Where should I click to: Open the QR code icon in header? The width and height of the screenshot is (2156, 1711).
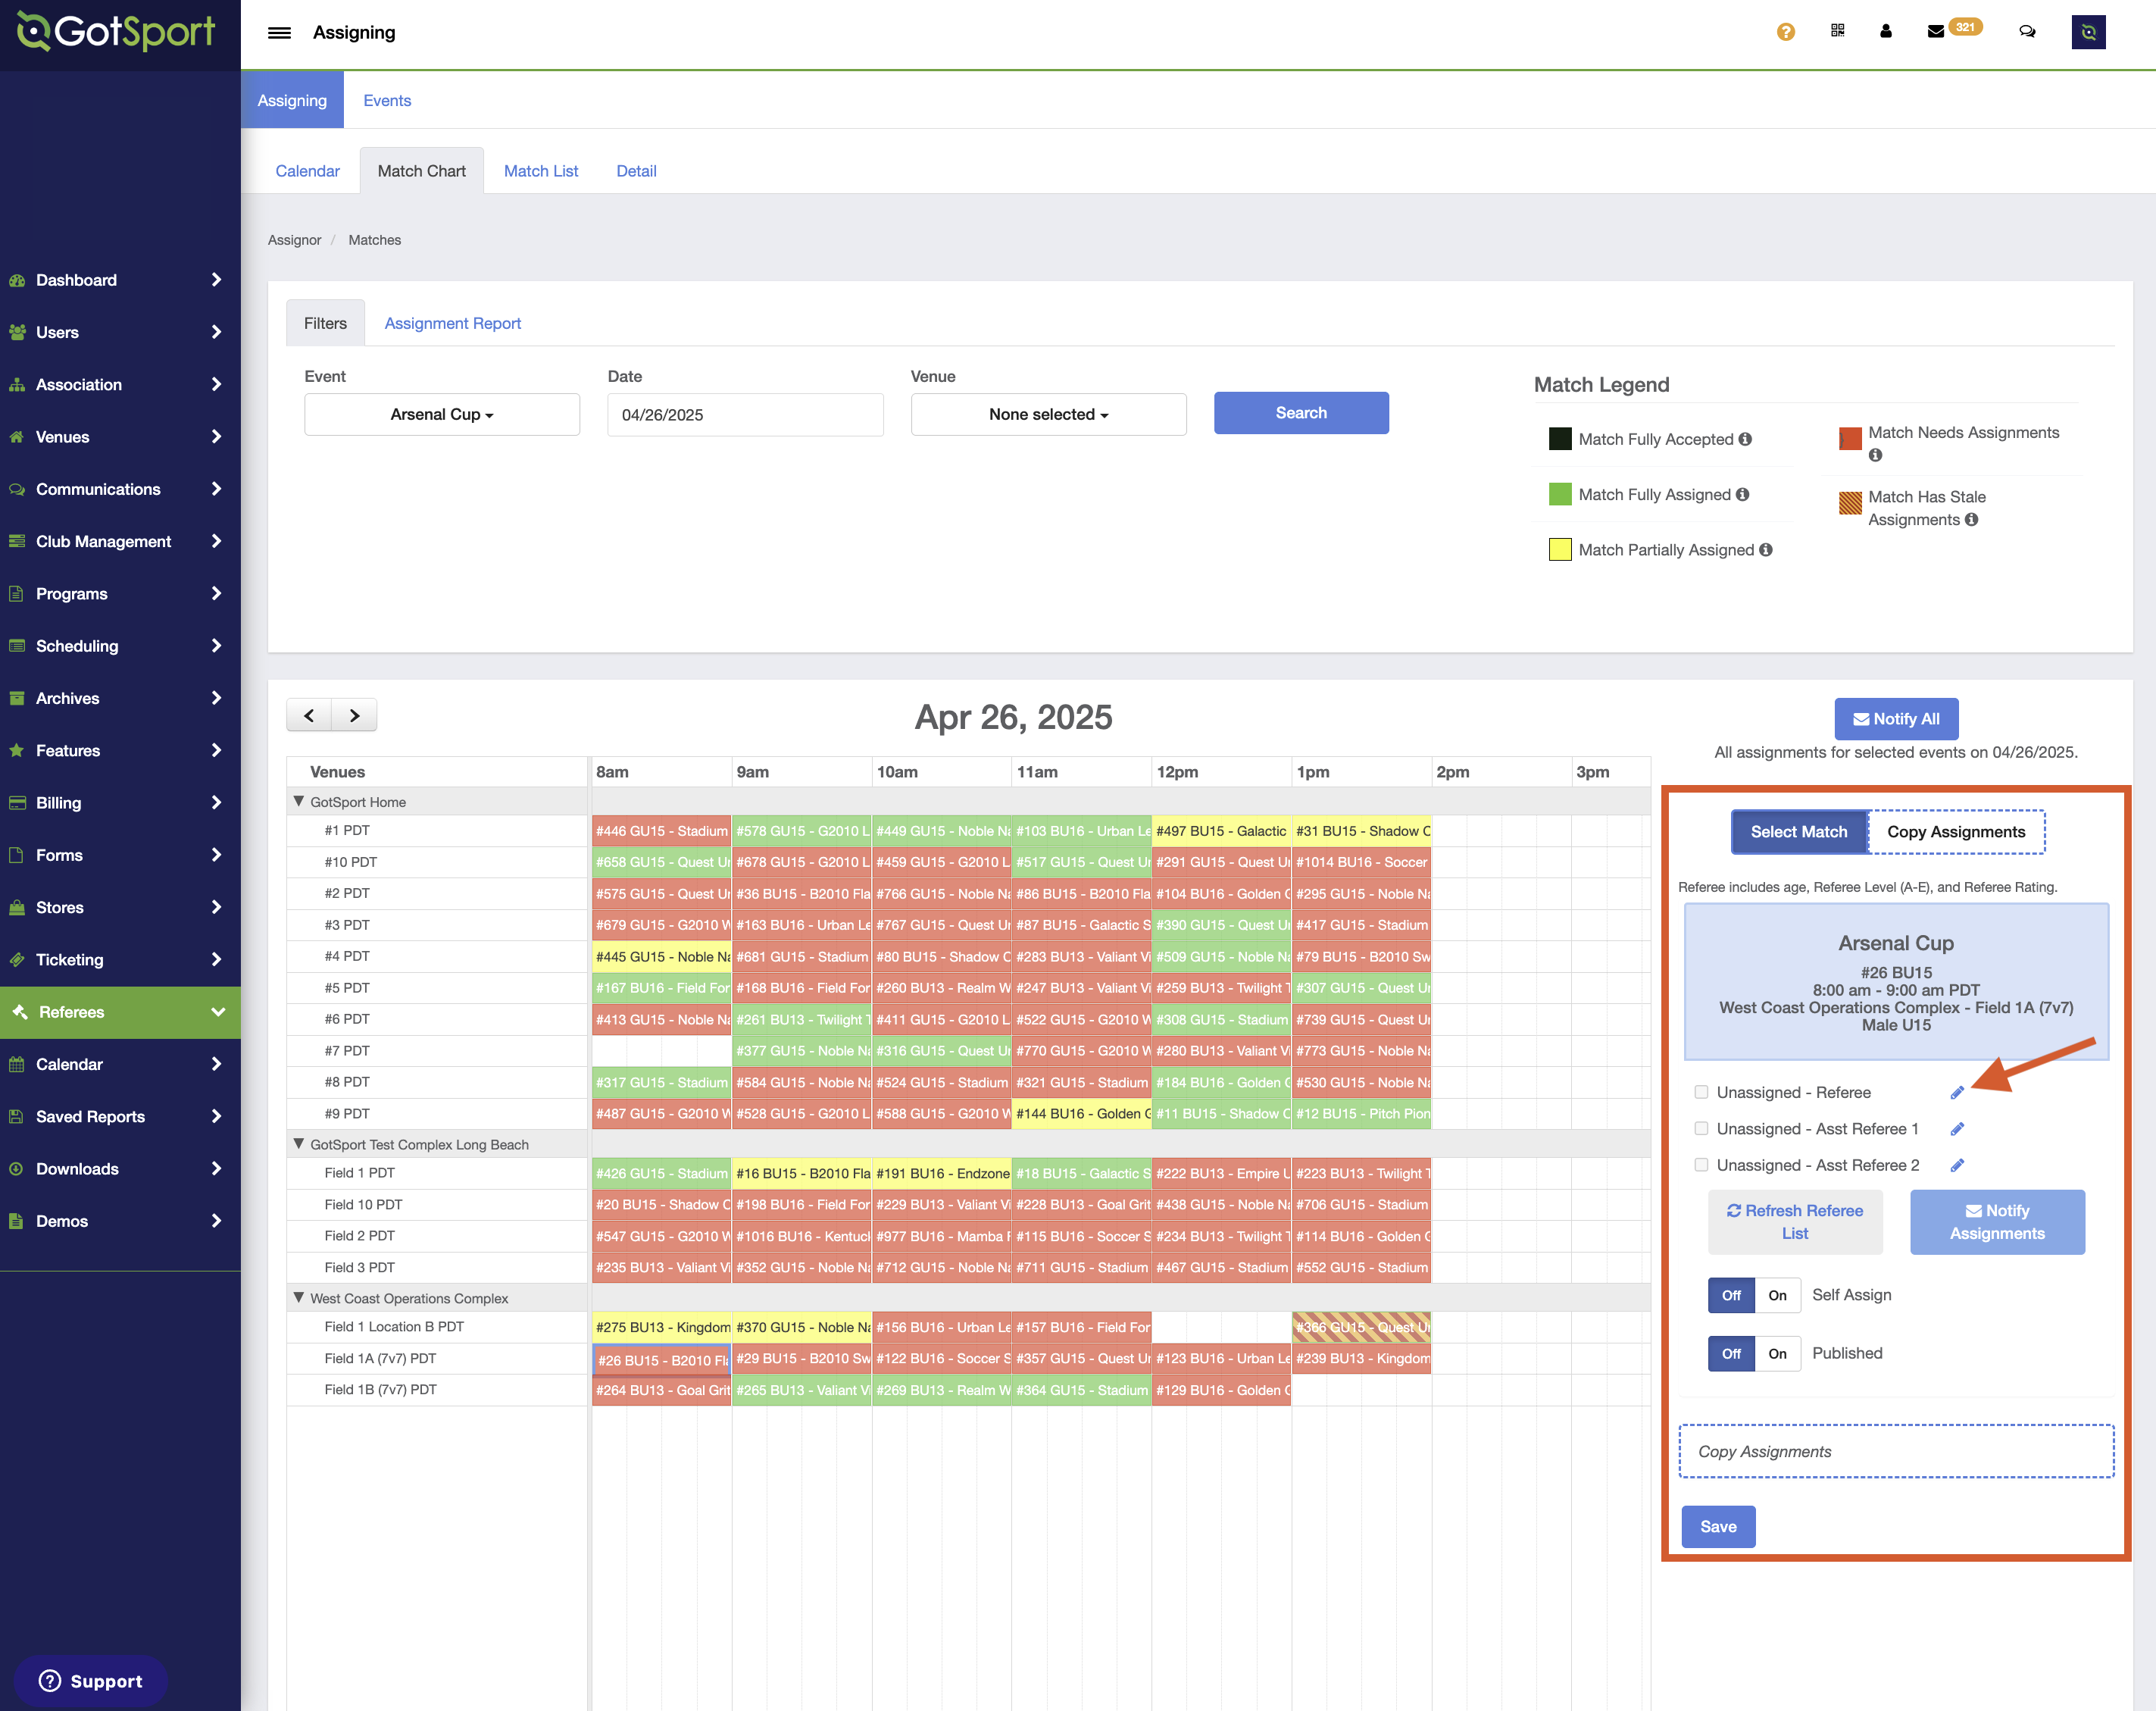tap(1837, 31)
